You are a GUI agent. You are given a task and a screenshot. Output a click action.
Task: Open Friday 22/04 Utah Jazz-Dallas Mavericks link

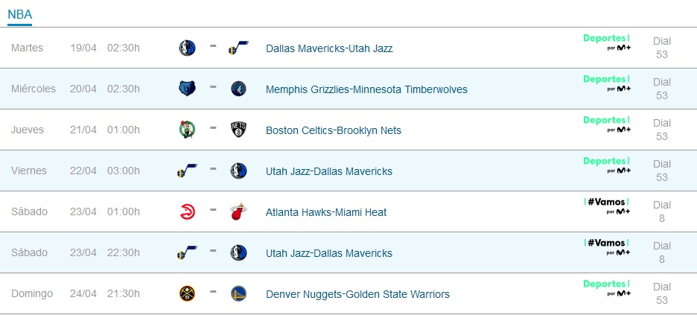click(x=329, y=171)
